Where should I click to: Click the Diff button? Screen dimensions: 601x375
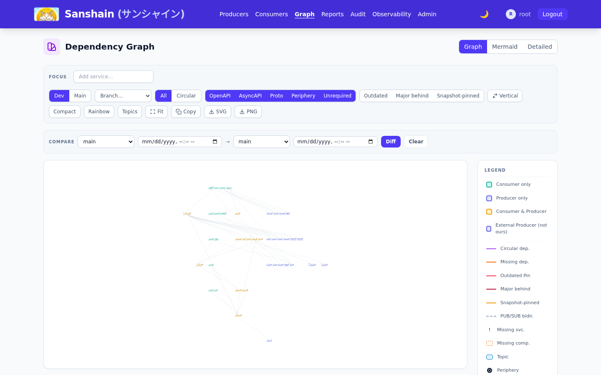click(x=391, y=142)
